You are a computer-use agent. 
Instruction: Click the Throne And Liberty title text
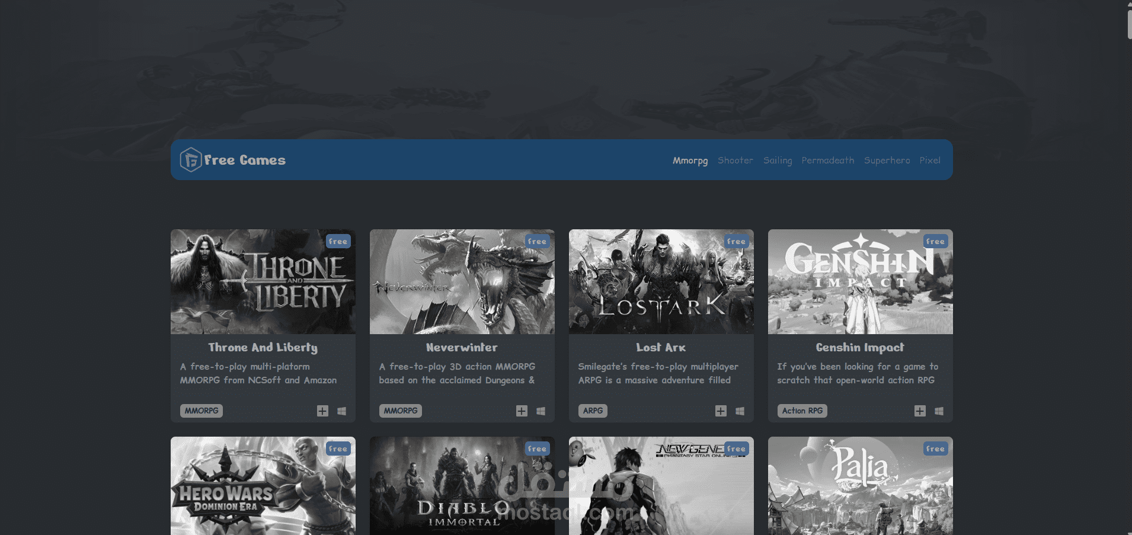263,348
